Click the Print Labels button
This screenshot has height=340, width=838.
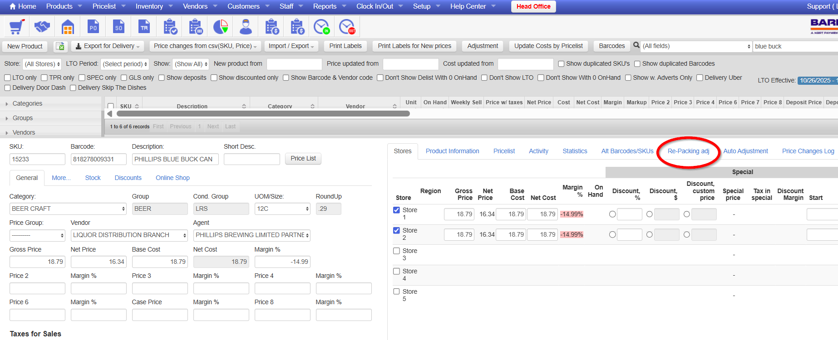pos(345,46)
